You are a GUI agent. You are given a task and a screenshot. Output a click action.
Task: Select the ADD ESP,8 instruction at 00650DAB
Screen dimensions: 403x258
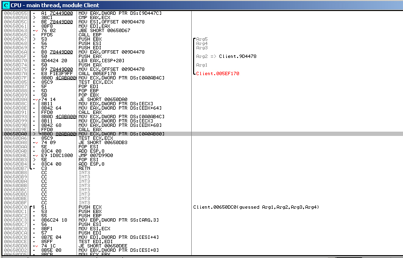click(x=91, y=151)
